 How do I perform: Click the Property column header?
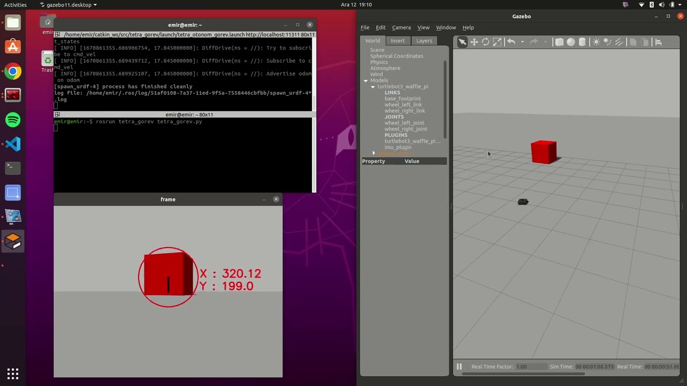pyautogui.click(x=374, y=161)
